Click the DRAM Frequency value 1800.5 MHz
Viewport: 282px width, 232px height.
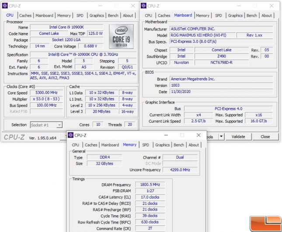tap(150, 184)
